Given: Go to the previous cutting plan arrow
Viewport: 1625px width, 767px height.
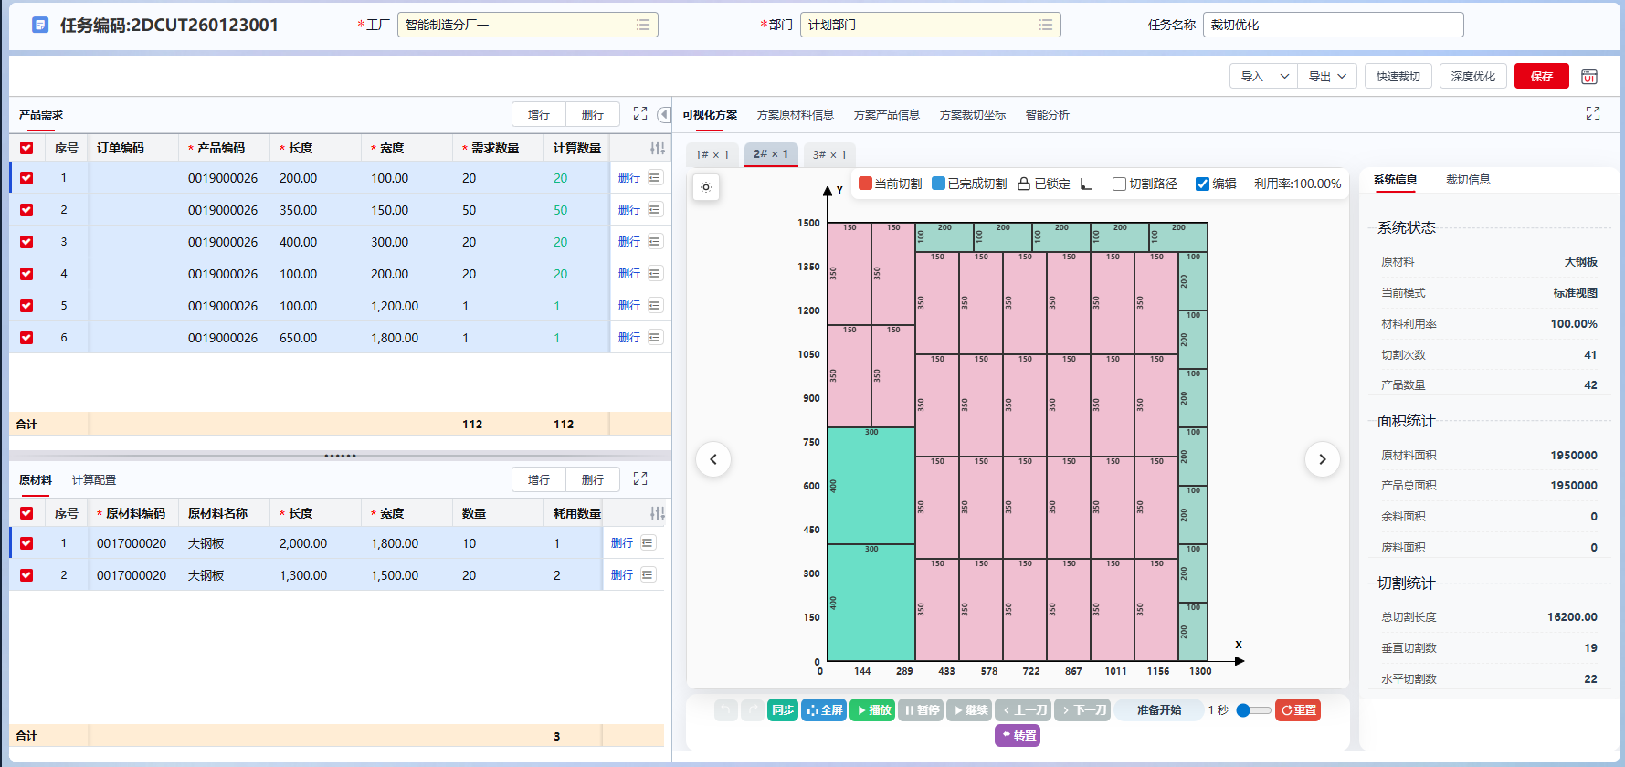Looking at the screenshot, I should pyautogui.click(x=713, y=459).
